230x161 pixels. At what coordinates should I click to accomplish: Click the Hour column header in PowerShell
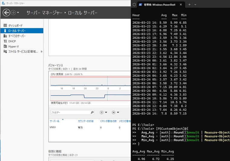pos(136,15)
